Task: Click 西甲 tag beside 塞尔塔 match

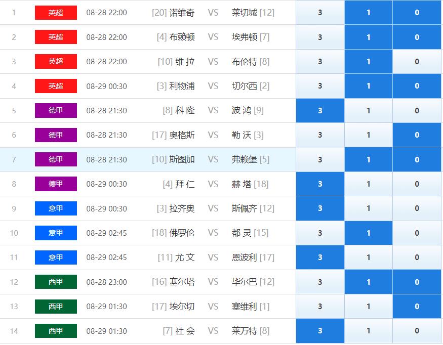Action: (x=56, y=282)
